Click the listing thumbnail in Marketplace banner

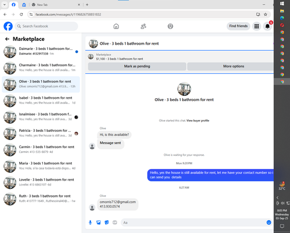tap(91, 57)
